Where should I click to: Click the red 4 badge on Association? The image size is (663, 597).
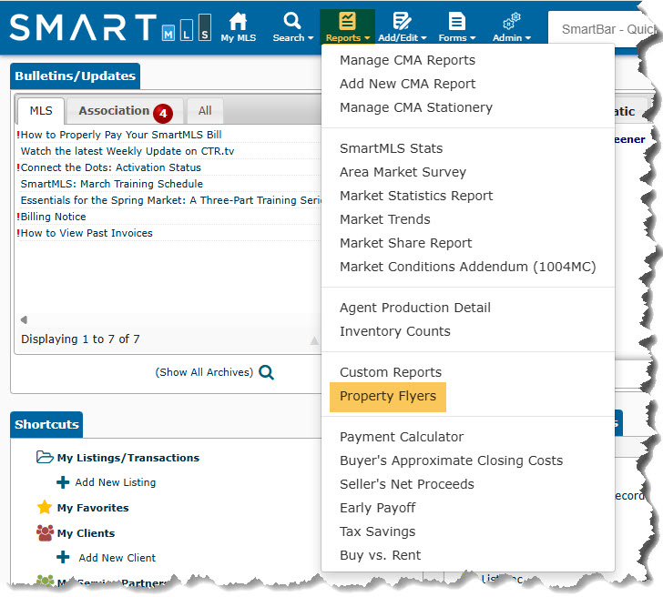pos(163,113)
